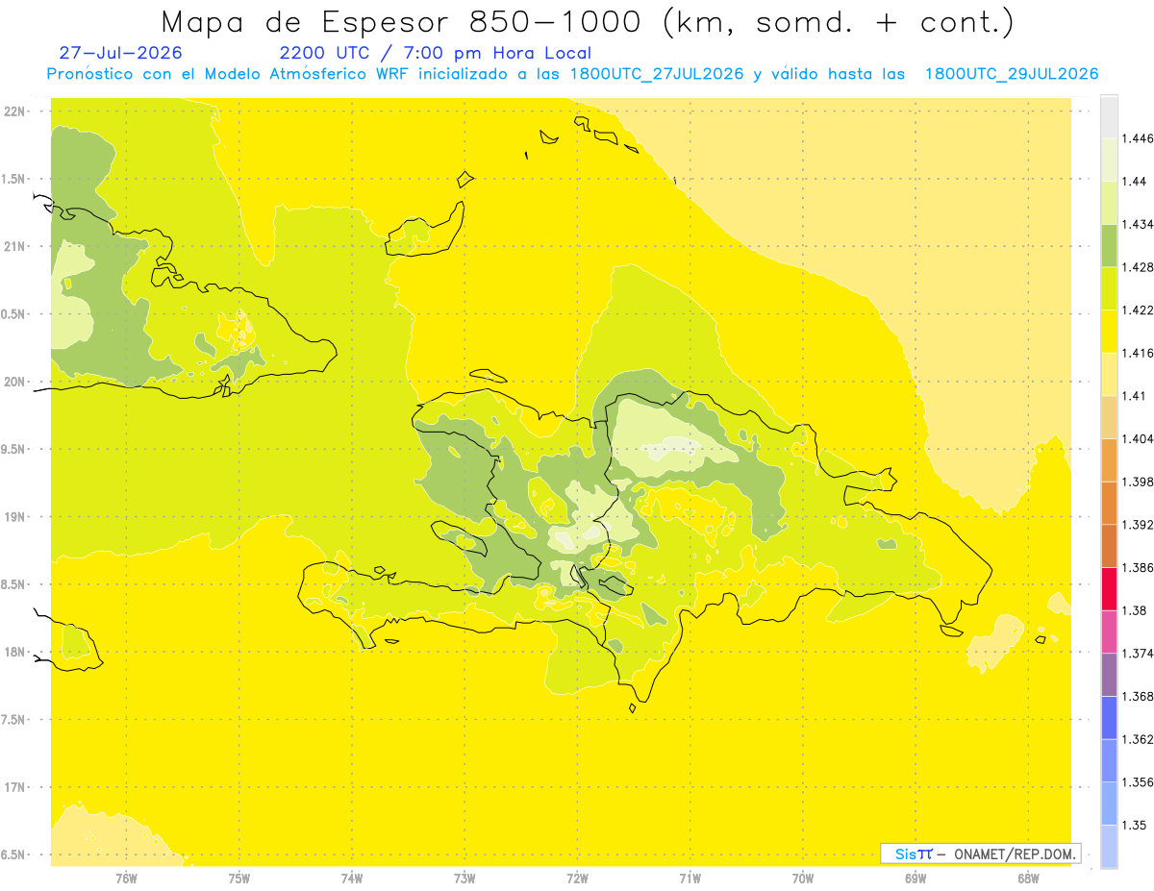Viewport: 1154px width, 891px height.
Task: Click the longitude label "68W"
Action: point(1028,878)
